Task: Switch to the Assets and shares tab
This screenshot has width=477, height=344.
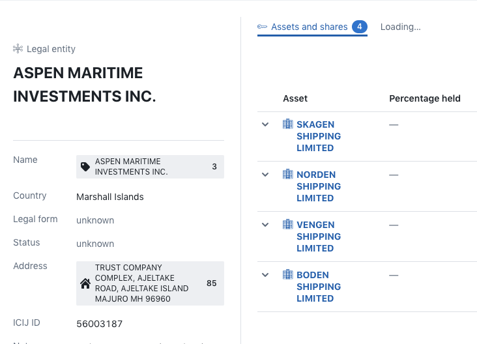Action: click(x=309, y=27)
